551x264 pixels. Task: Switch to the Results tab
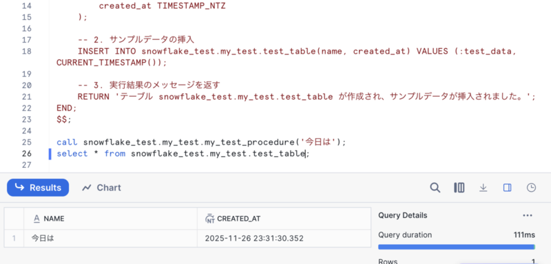[x=38, y=188]
